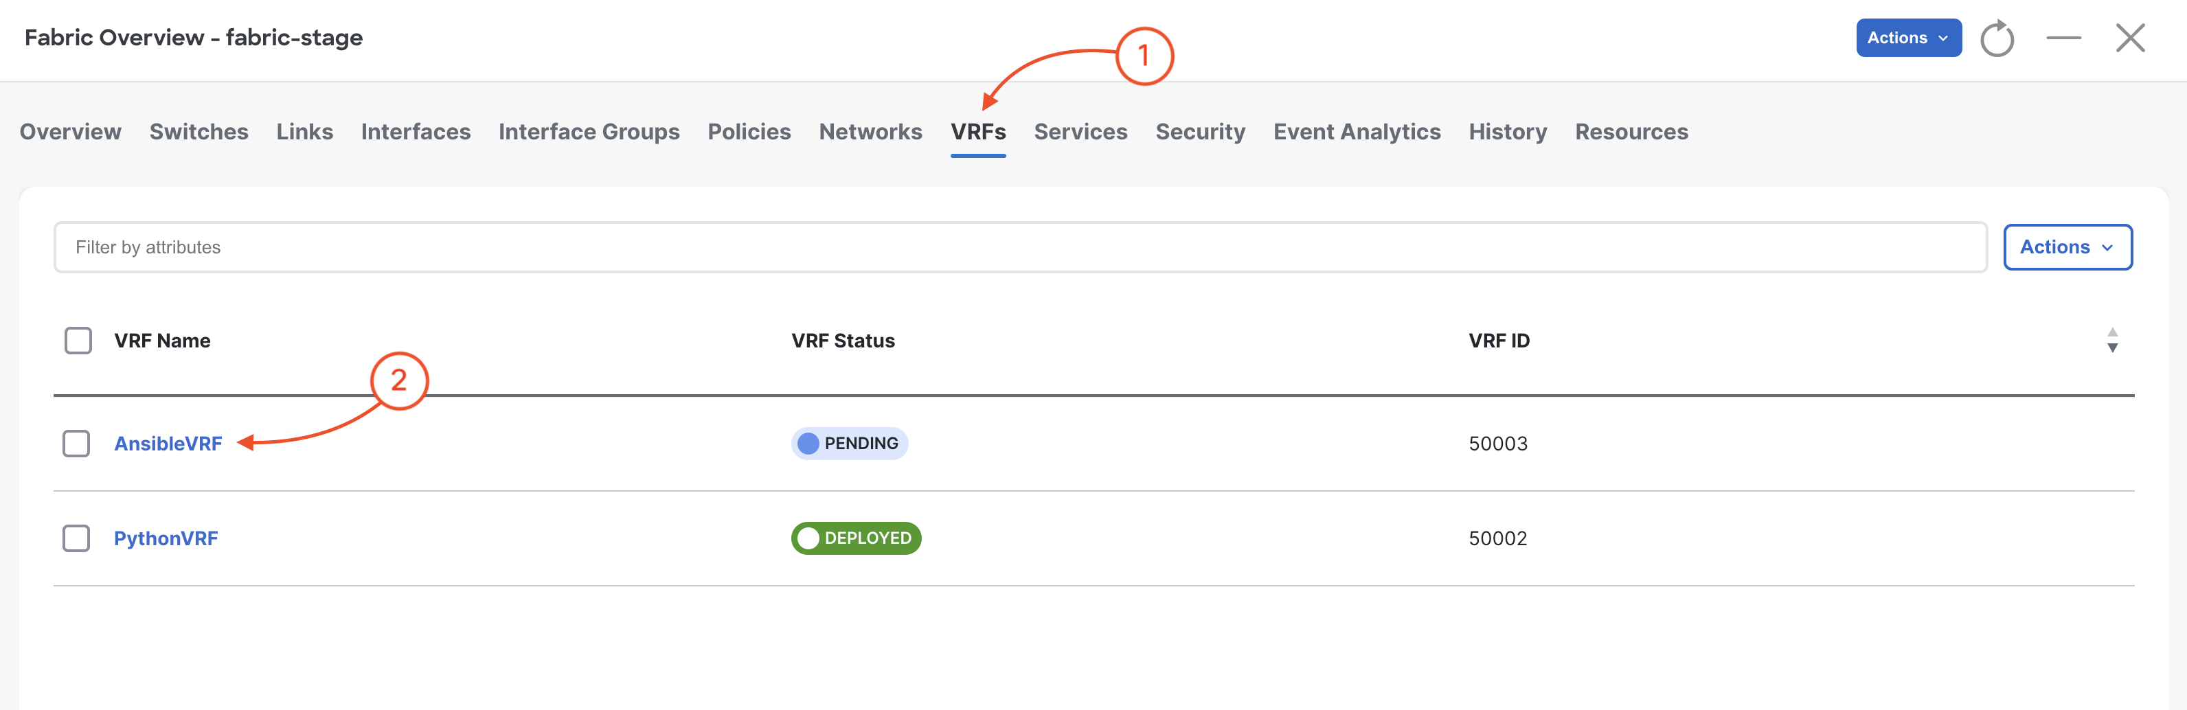
Task: Check the AnsibleVRF row checkbox
Action: 76,444
